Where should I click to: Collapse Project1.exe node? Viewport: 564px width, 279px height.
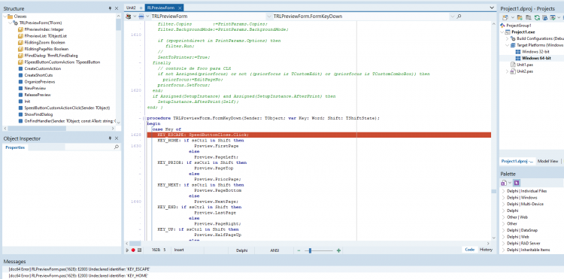coord(502,32)
